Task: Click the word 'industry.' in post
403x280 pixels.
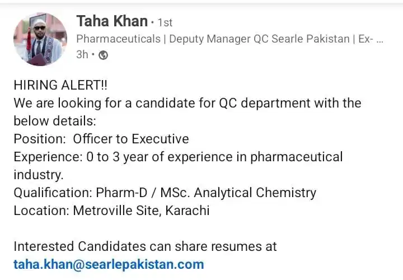Action: 39,175
